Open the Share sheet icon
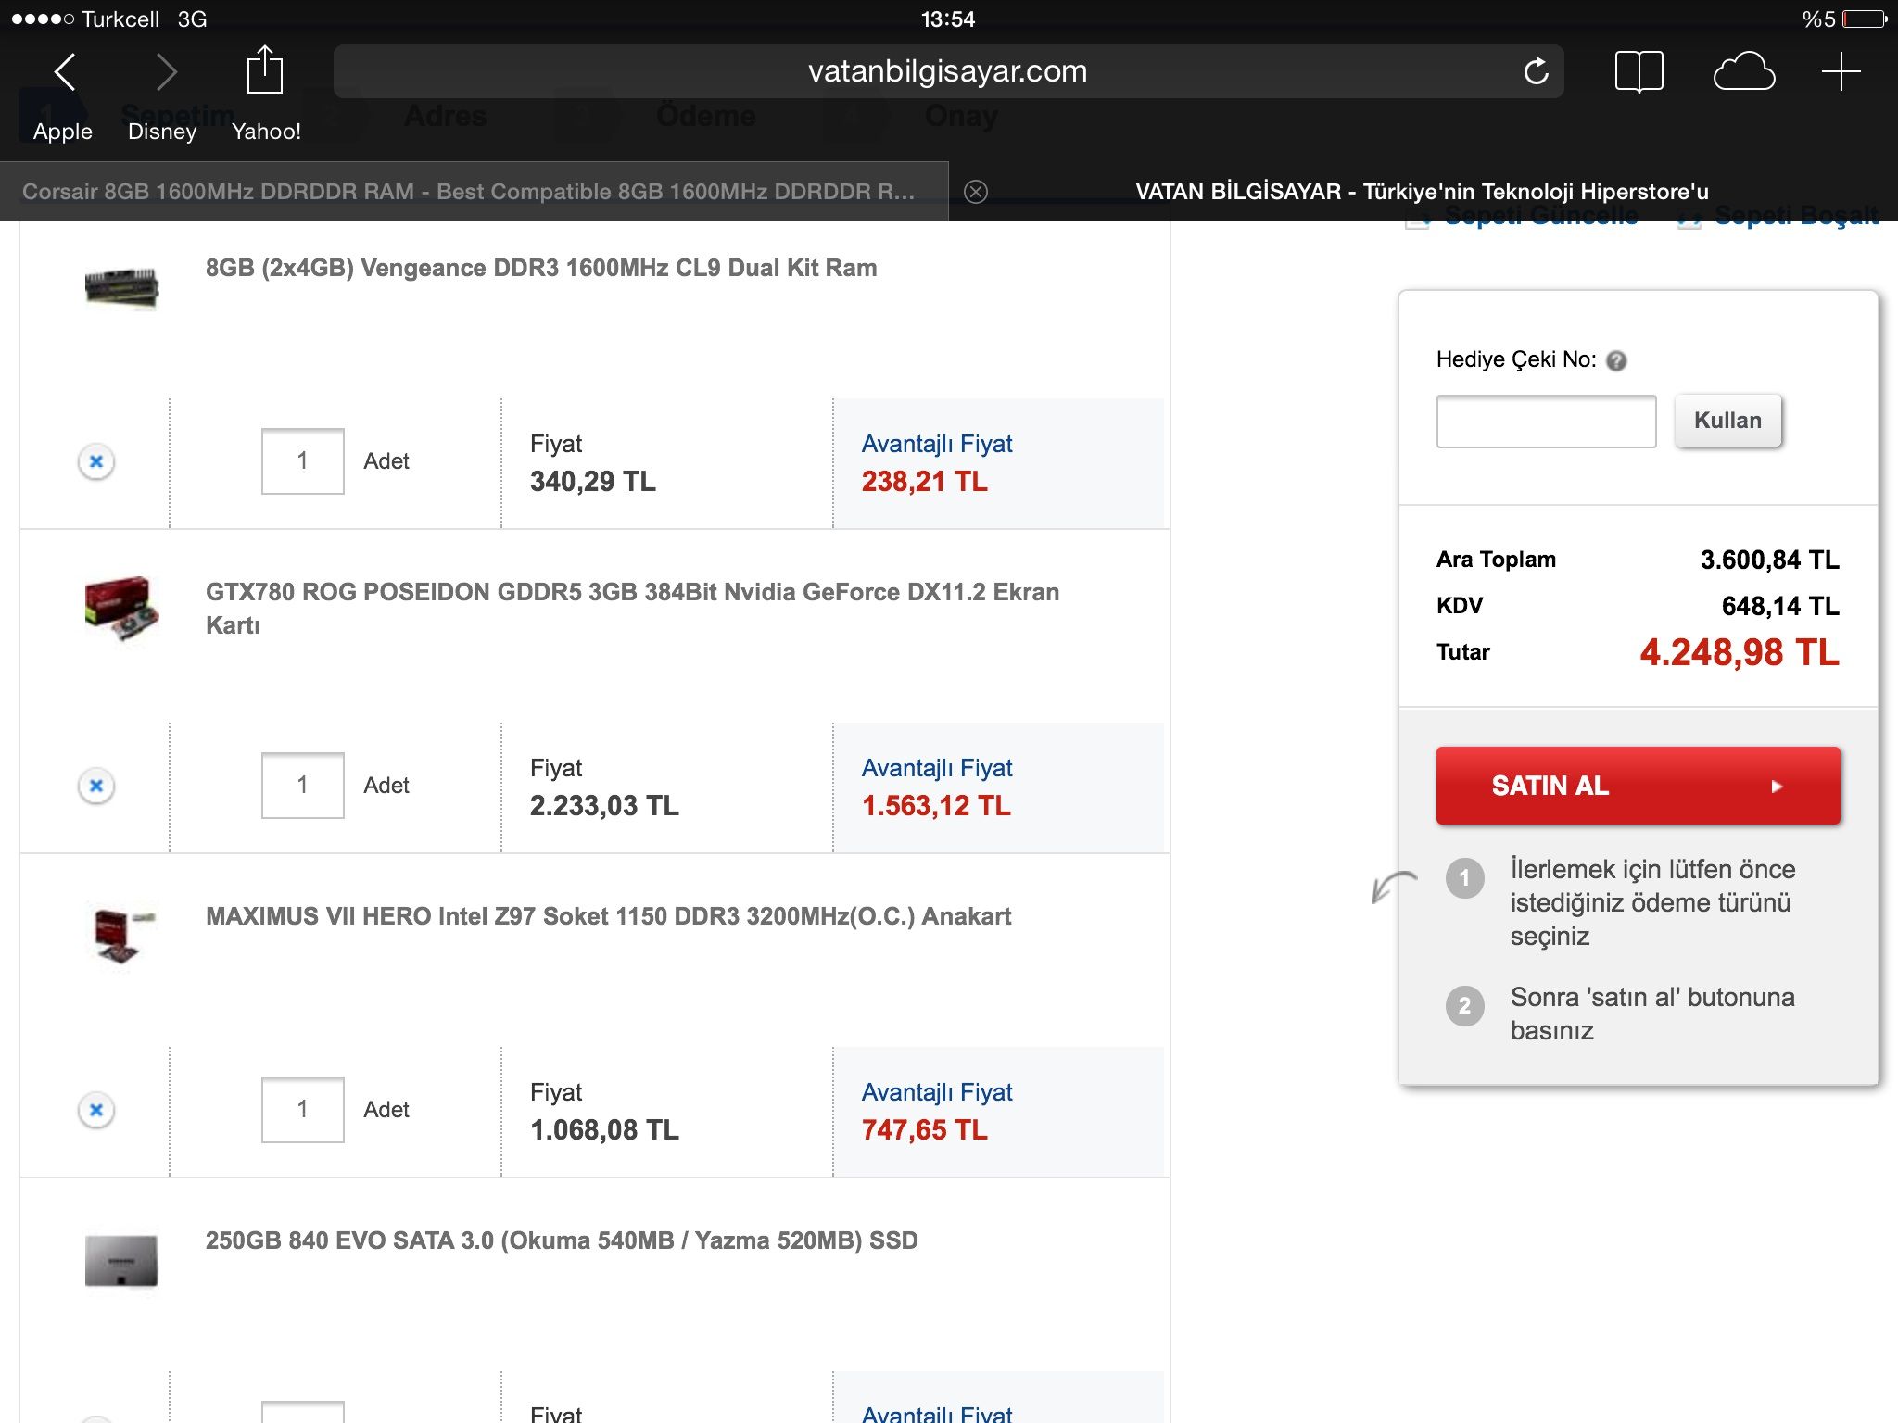Image resolution: width=1898 pixels, height=1423 pixels. [264, 70]
